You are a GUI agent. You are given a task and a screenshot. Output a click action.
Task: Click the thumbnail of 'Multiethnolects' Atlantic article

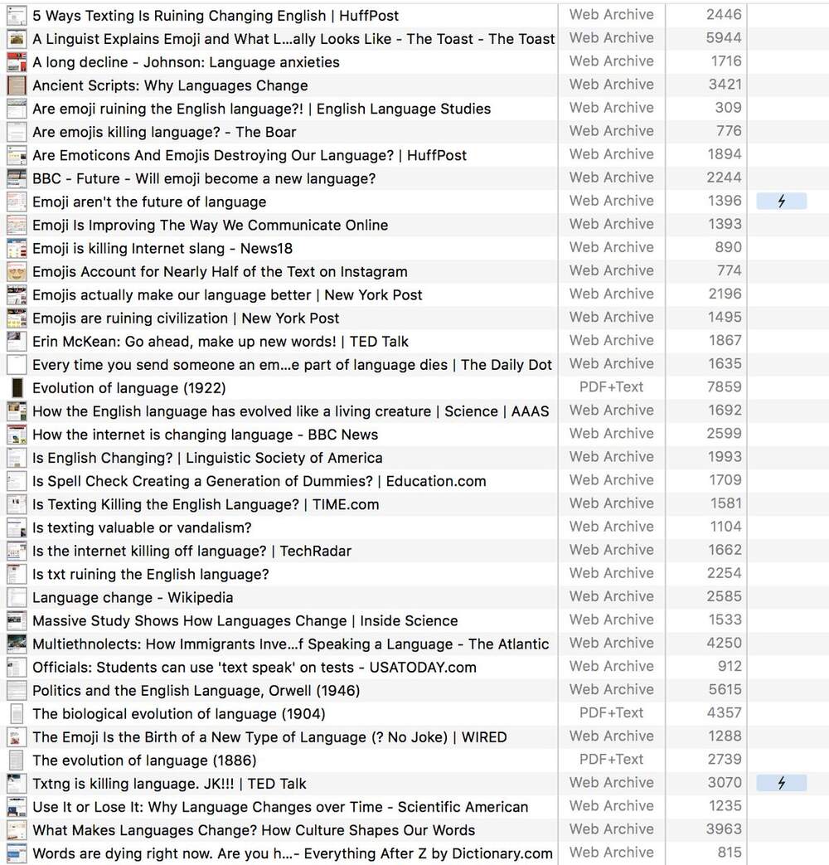17,644
